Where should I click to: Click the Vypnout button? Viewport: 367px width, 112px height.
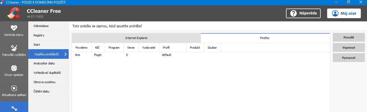pos(349,48)
